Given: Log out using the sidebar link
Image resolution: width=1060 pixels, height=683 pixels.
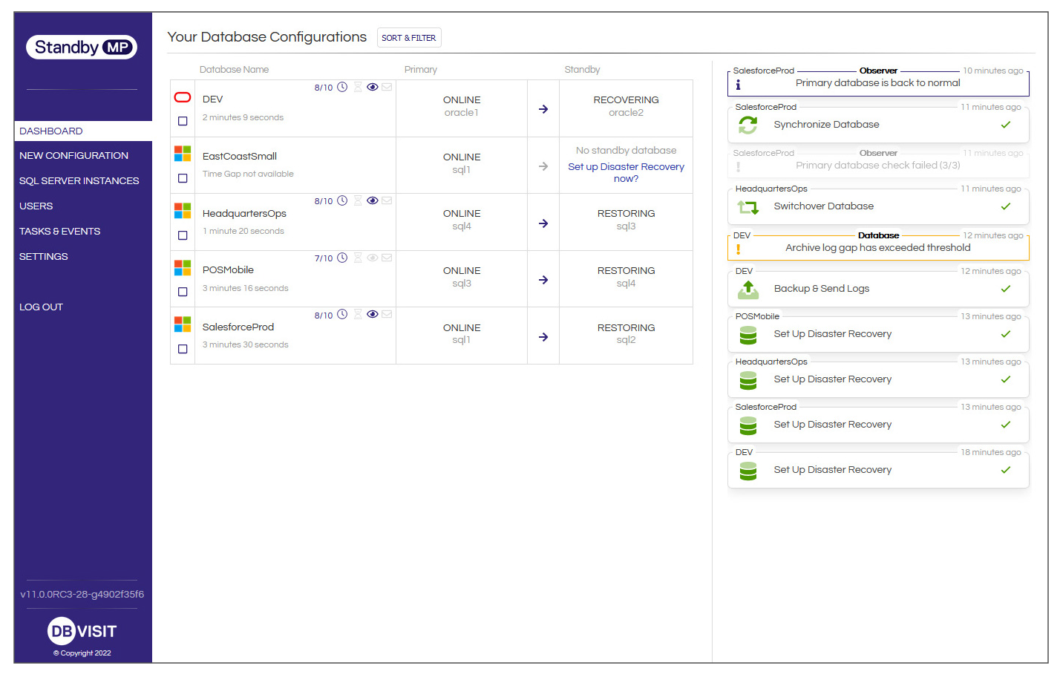Looking at the screenshot, I should pyautogui.click(x=42, y=307).
